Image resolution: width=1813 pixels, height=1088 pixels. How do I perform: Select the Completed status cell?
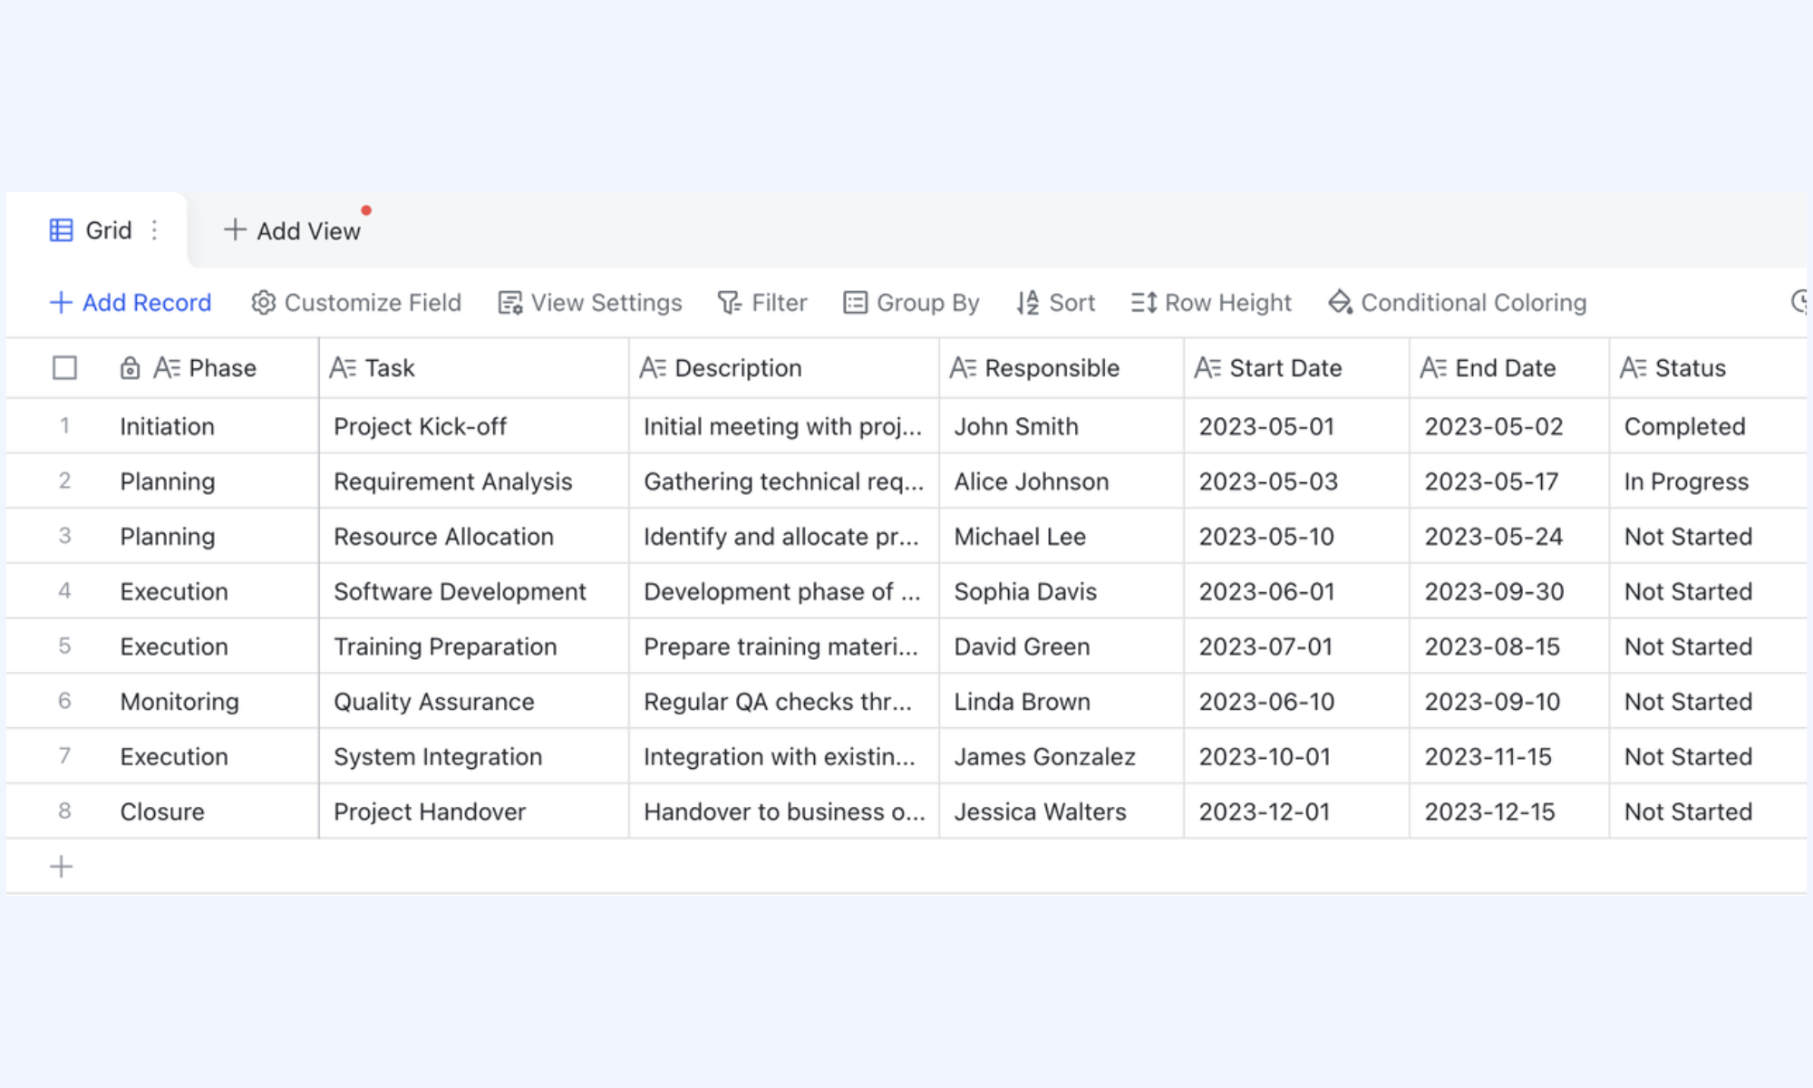[x=1709, y=426]
